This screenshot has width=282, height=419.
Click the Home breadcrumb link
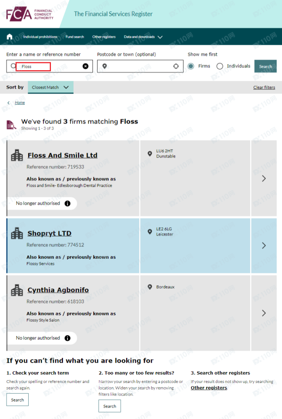click(x=20, y=103)
